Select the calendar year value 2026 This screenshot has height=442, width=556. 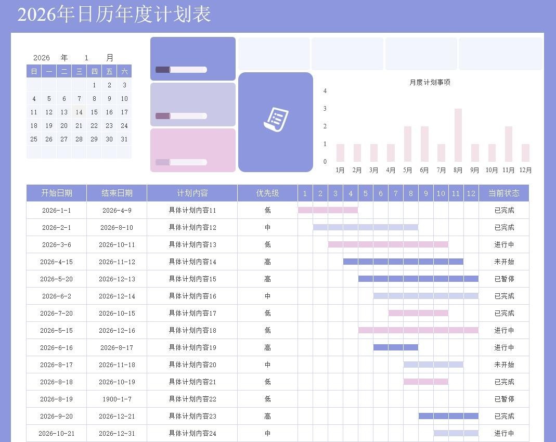[42, 58]
